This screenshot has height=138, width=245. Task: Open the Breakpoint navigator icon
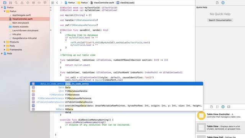[x=39, y=3]
